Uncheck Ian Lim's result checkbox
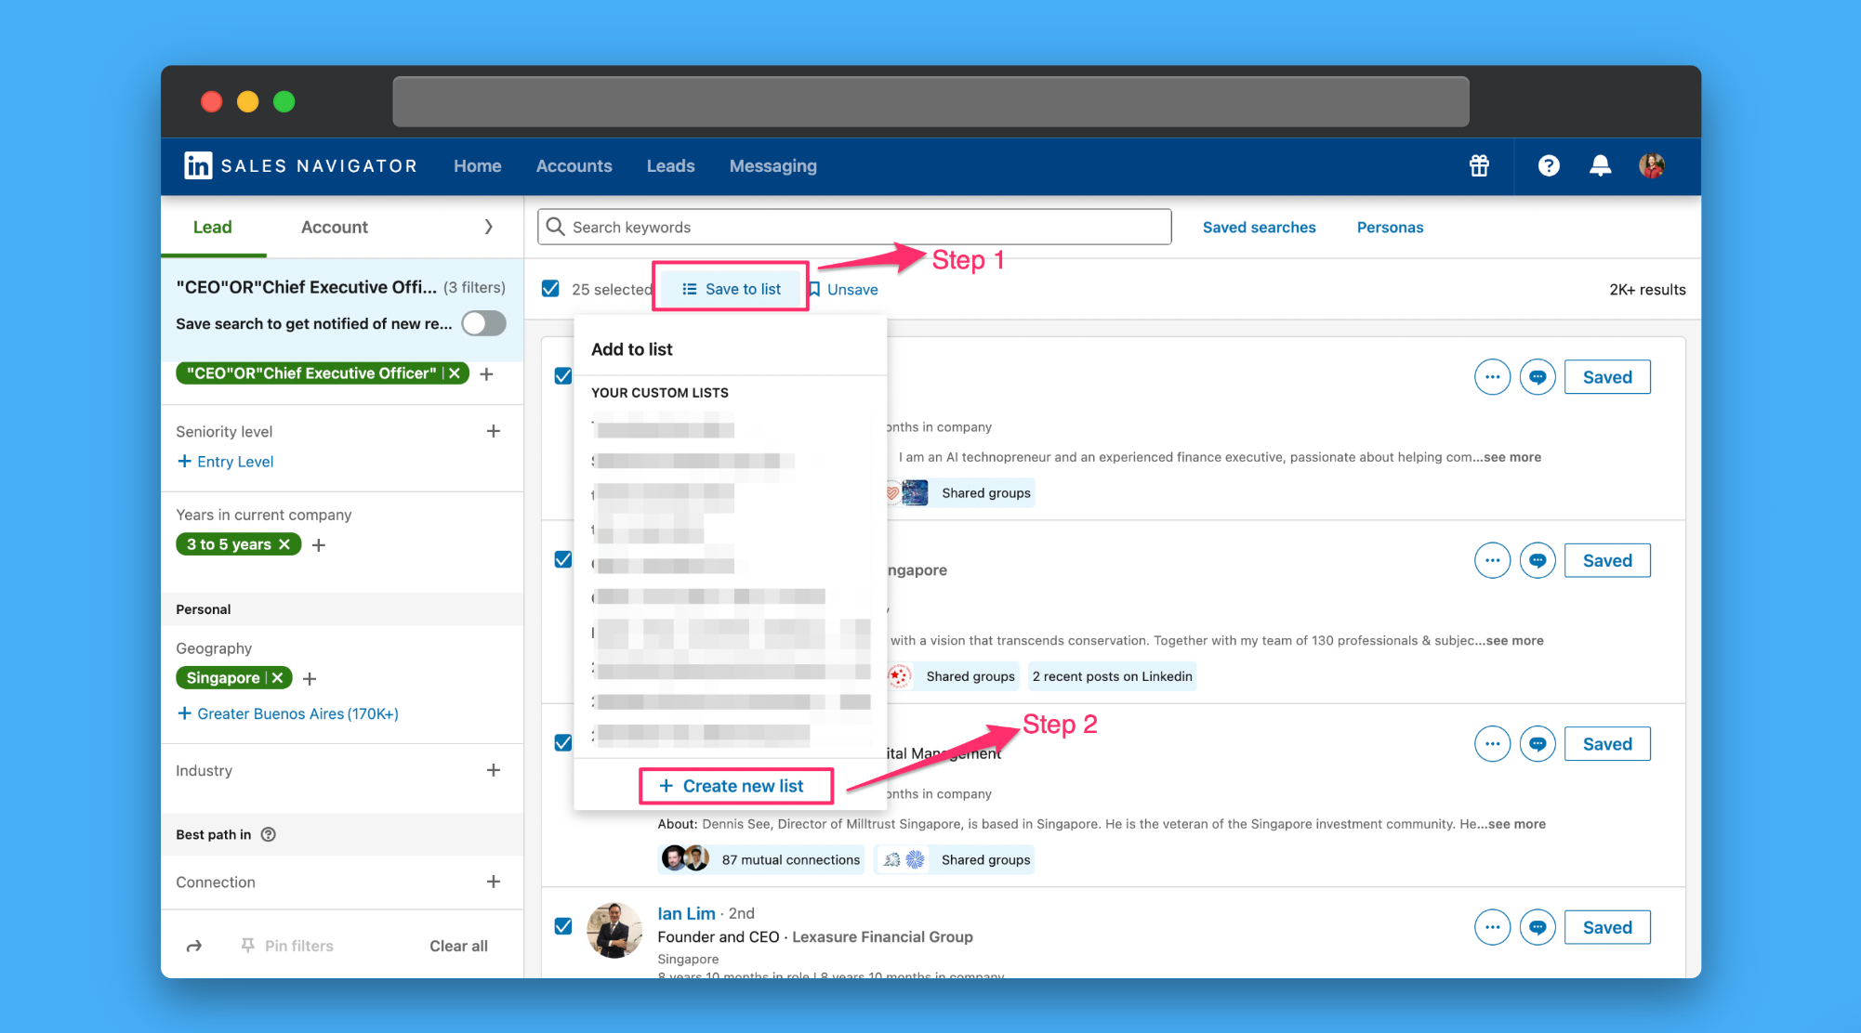Viewport: 1861px width, 1033px height. (x=563, y=926)
